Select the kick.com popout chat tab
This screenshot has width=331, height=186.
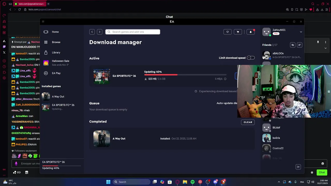pos(30,4)
